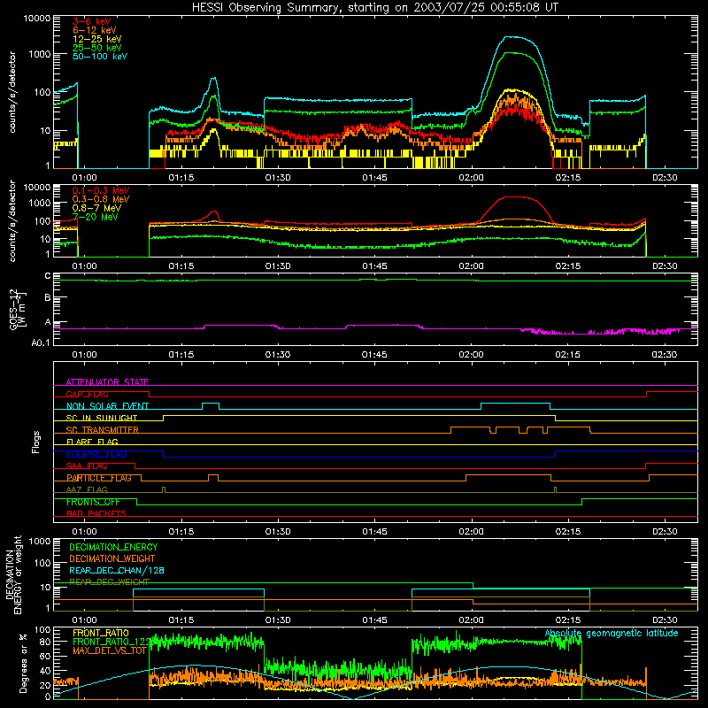Viewport: 708px width, 708px height.
Task: Click the DECIMATION_ENERGY legend label
Action: point(113,547)
